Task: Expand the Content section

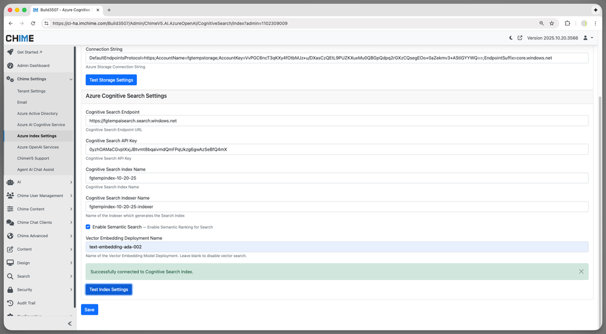Action: 71,249
